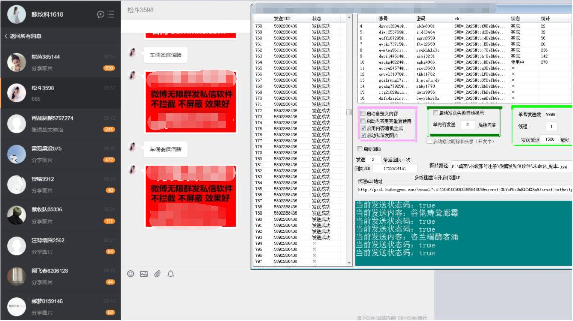Click the avatar of contact ending 05336
Viewport: 573px width, 321px height.
tap(17, 215)
